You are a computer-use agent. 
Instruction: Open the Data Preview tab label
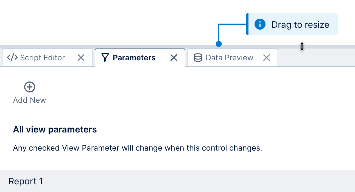pyautogui.click(x=230, y=58)
